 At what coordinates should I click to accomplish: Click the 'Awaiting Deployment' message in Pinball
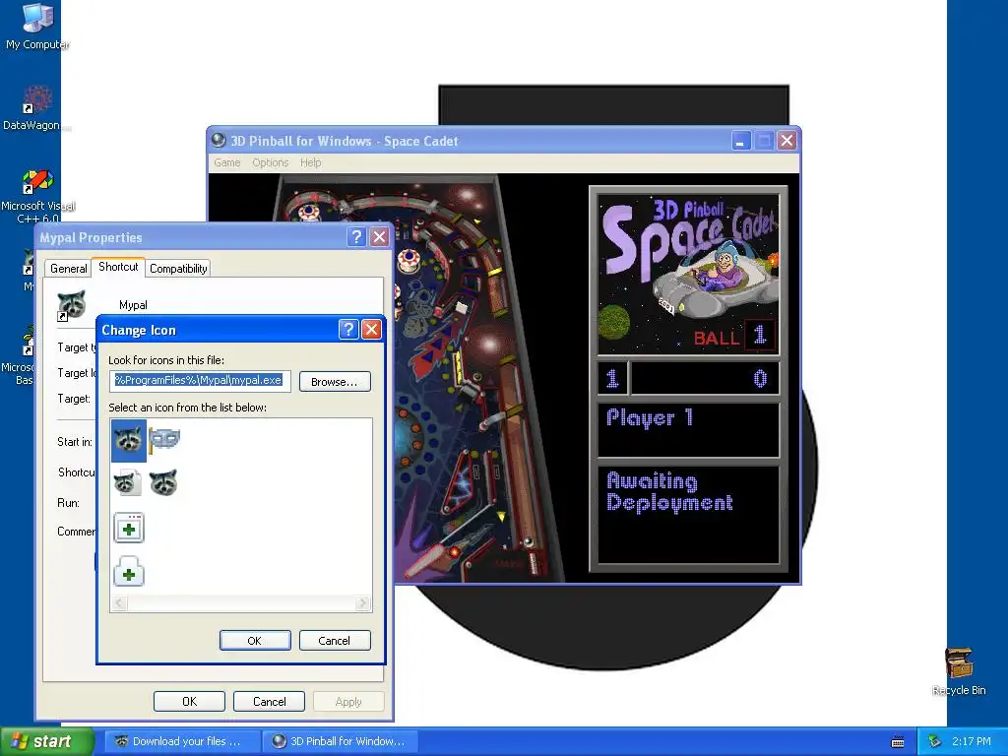[x=669, y=492]
